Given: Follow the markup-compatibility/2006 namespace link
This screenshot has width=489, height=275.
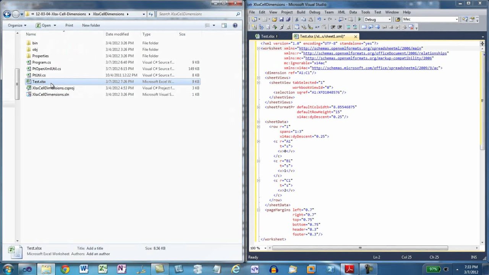Looking at the screenshot, I should [x=368, y=58].
